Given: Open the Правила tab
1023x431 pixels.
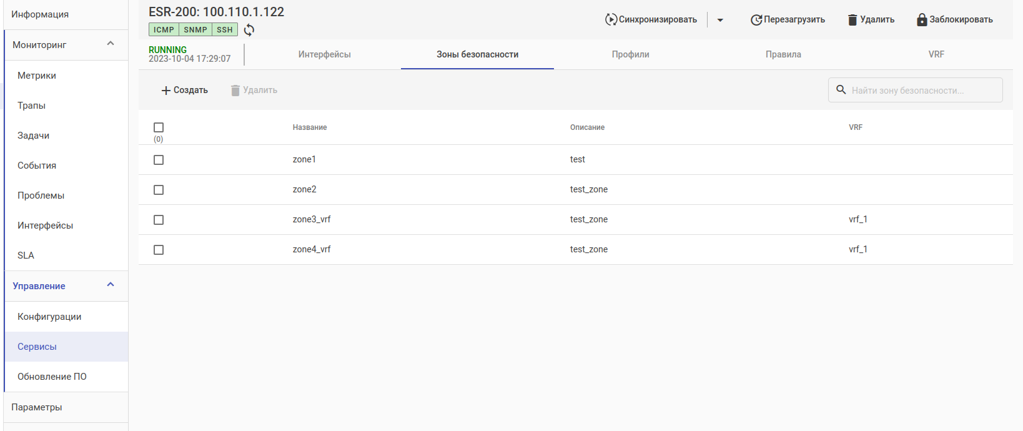Looking at the screenshot, I should [783, 54].
